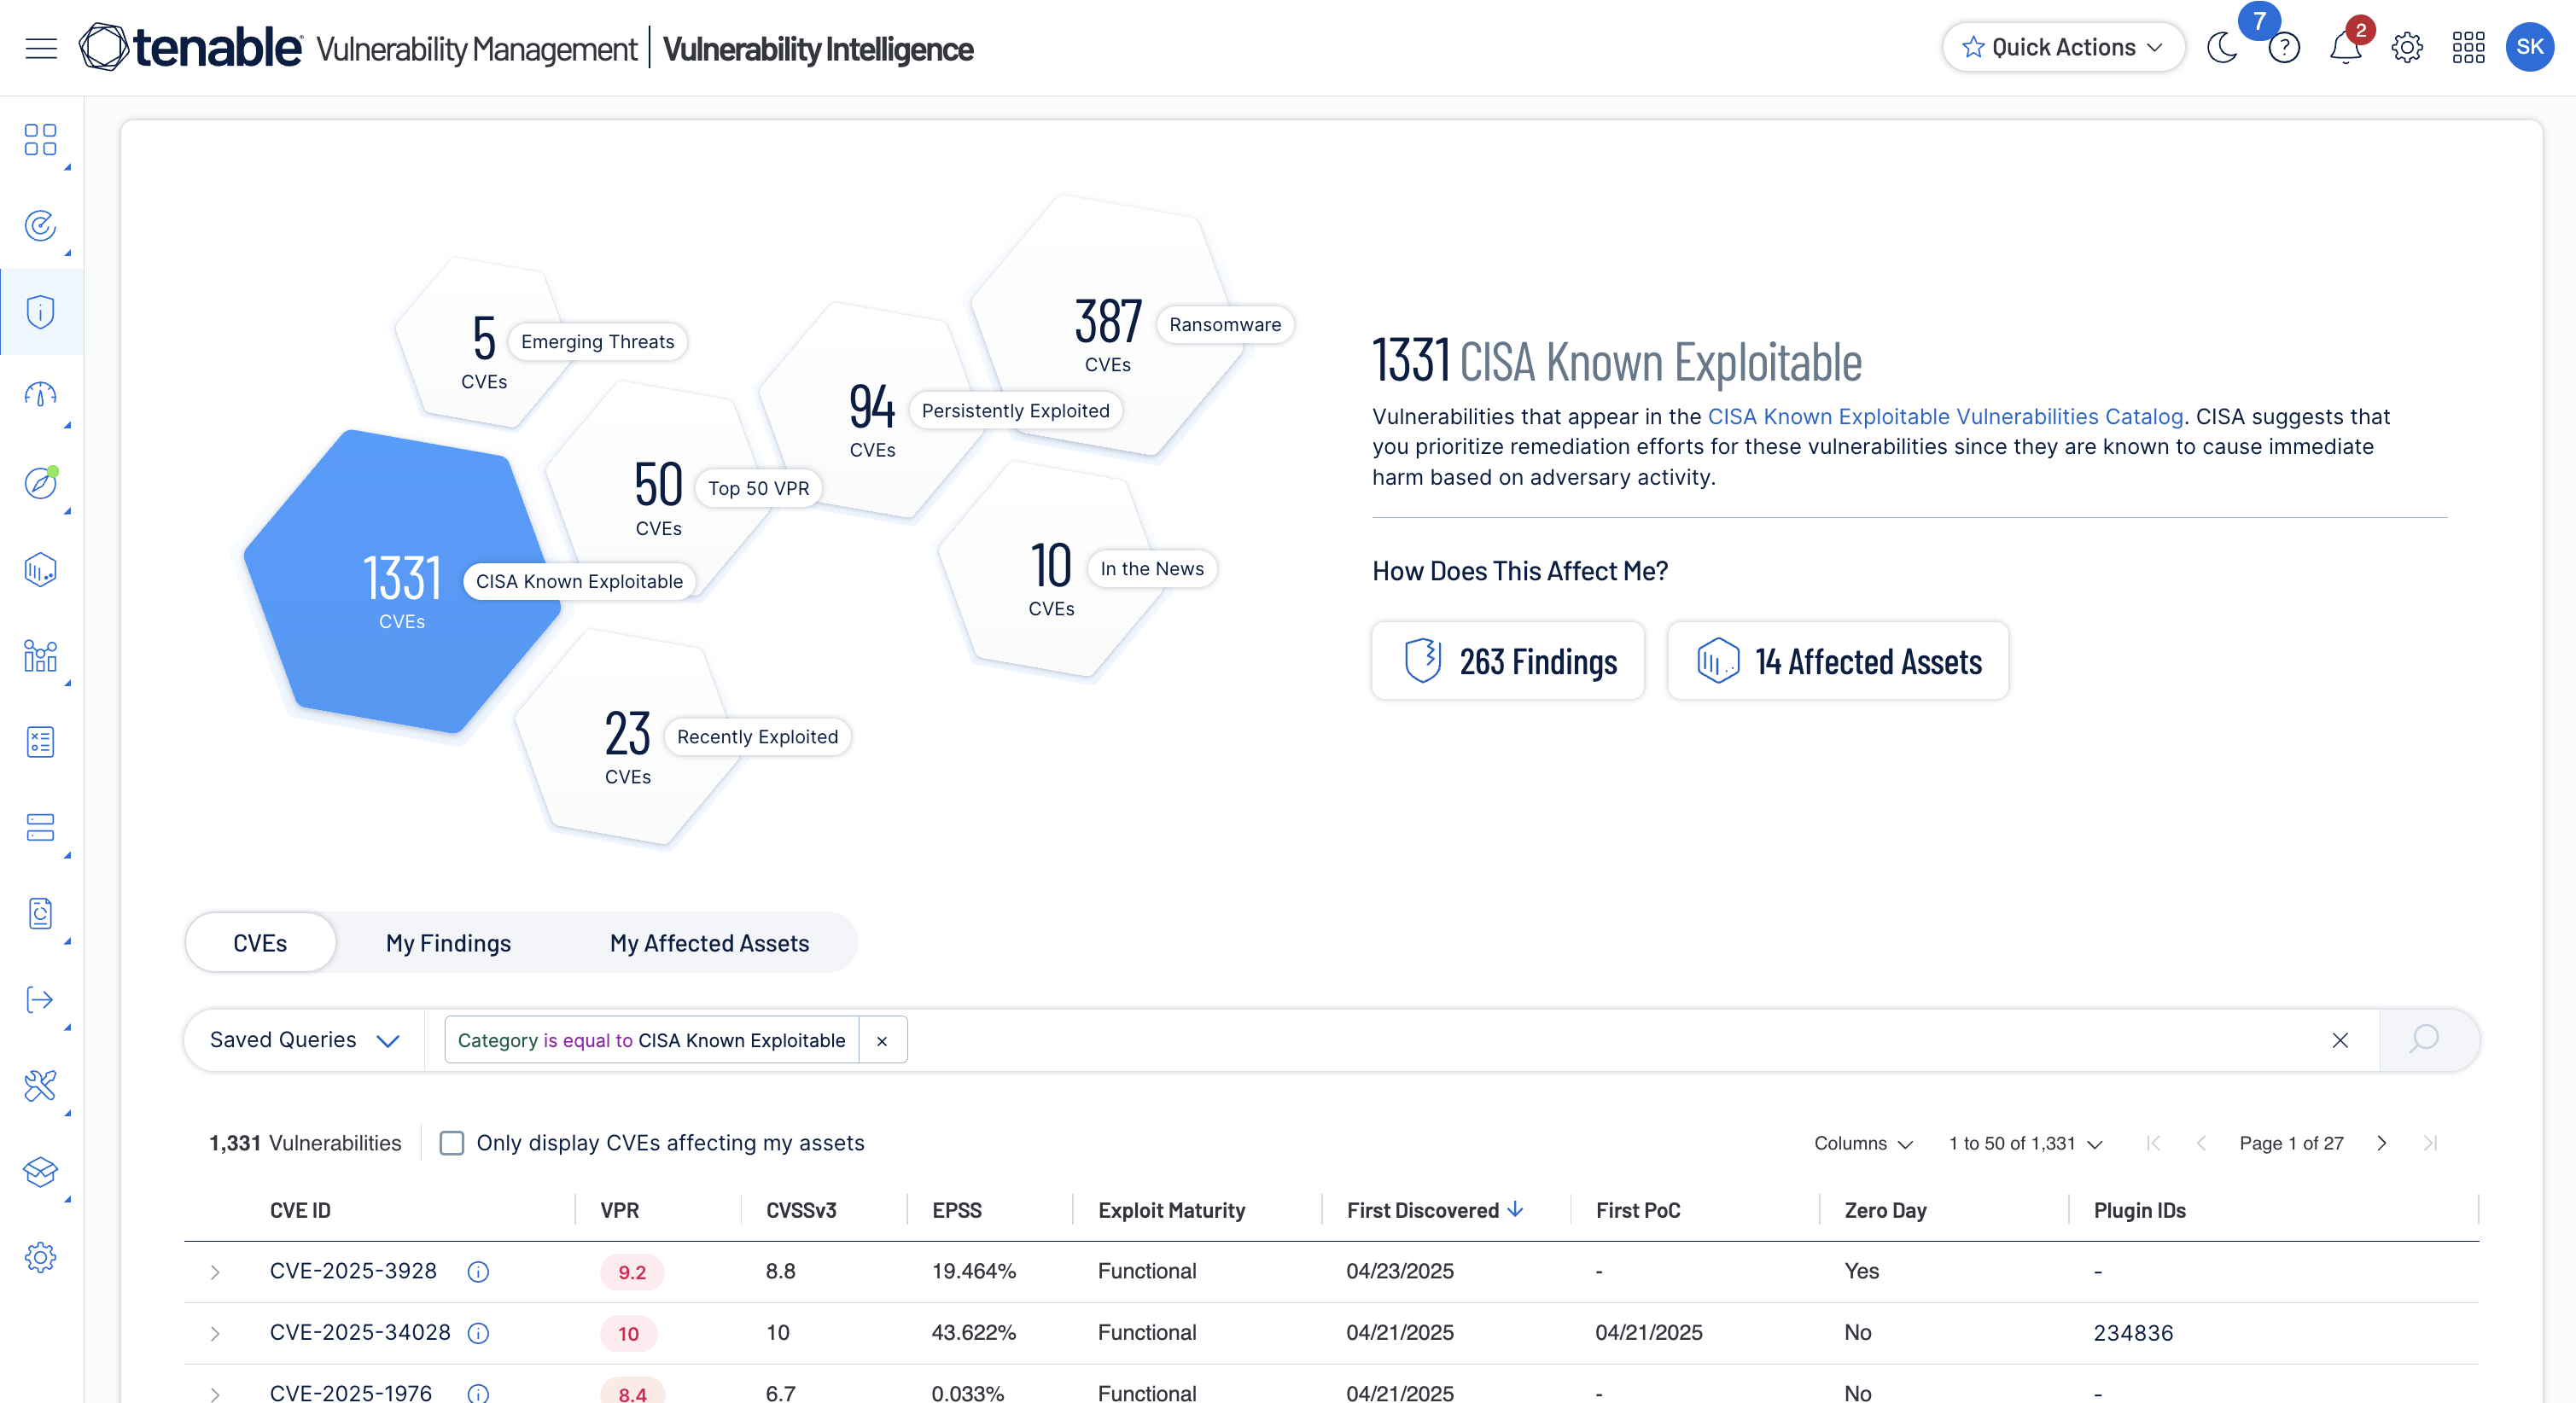Viewport: 2576px width, 1403px height.
Task: Open the help question mark icon
Action: (x=2284, y=48)
